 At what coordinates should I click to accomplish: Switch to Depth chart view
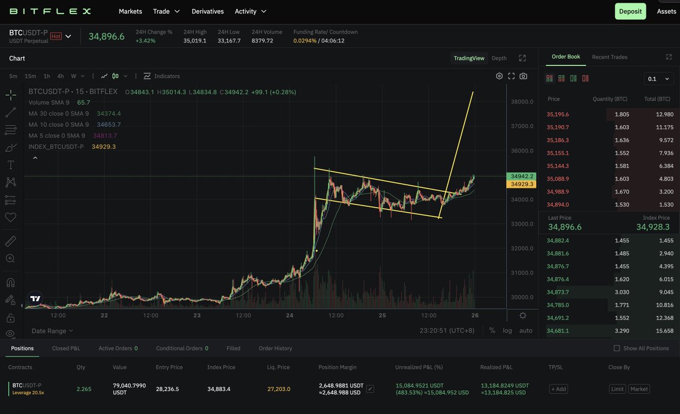(x=499, y=58)
